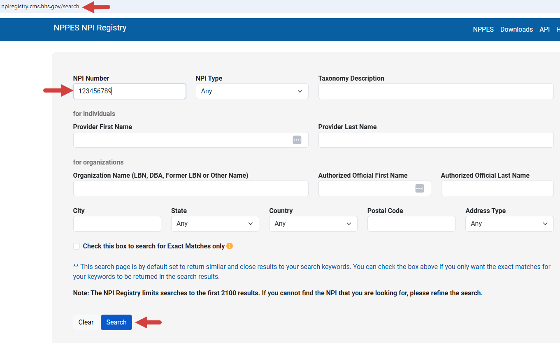Viewport: 560px width, 343px height.
Task: Click the Provider Last Name field
Action: click(436, 140)
